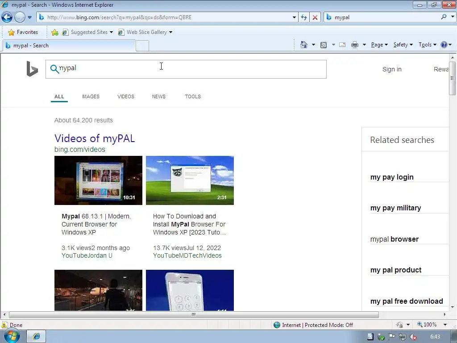
Task: Click the toolbar search magnifier icon
Action: coord(444,17)
